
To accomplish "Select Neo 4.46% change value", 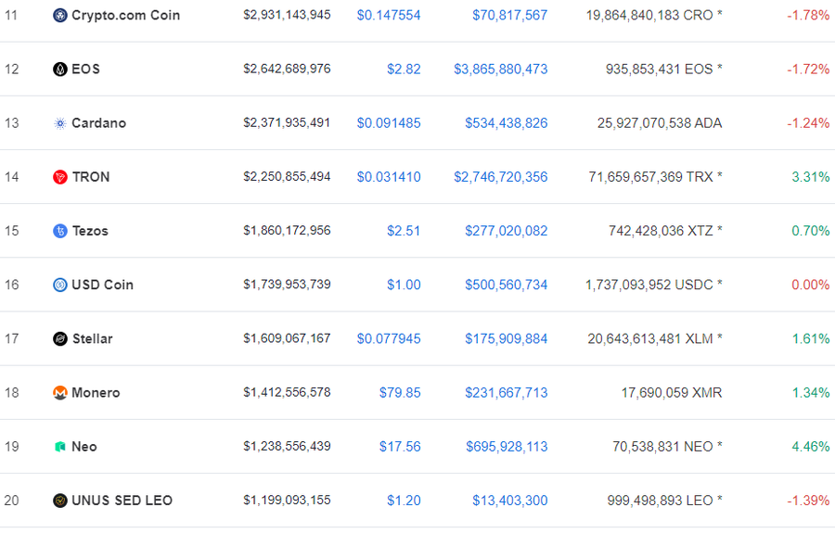I will [811, 447].
